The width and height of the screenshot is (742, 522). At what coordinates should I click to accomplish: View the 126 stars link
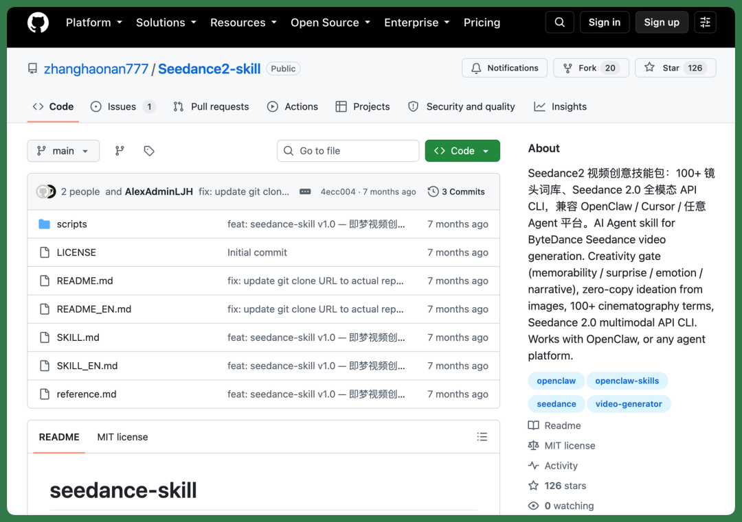(x=557, y=486)
